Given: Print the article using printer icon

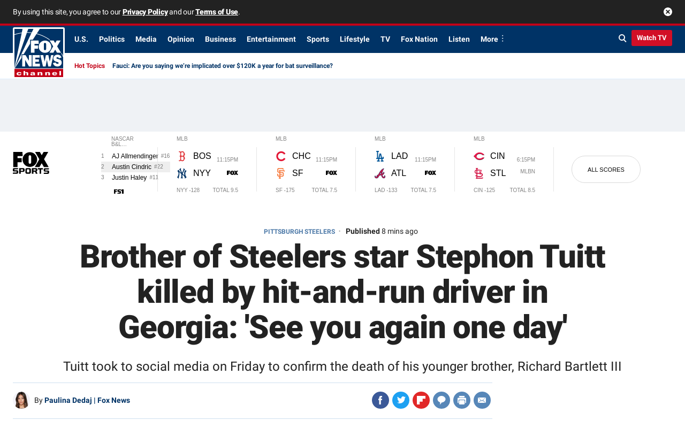Looking at the screenshot, I should (x=462, y=400).
